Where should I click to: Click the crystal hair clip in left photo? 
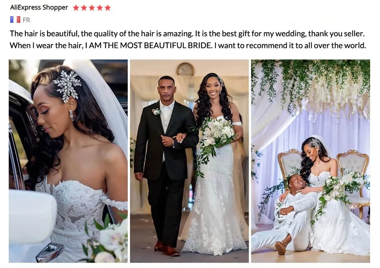pos(67,86)
